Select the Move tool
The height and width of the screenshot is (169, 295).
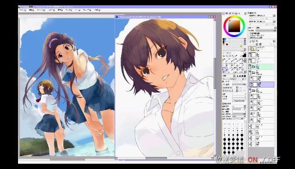pyautogui.click(x=224, y=56)
